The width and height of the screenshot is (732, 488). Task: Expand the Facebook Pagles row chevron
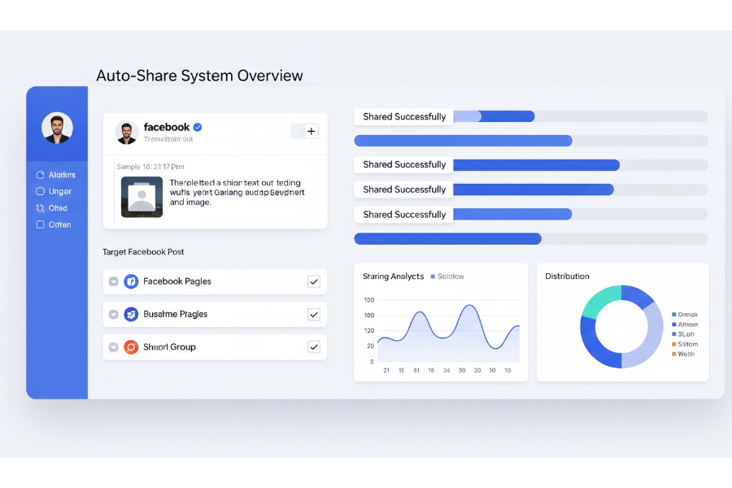[x=113, y=281]
